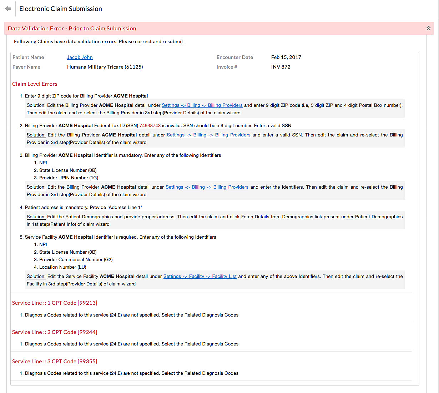This screenshot has width=439, height=393.
Task: Click the back arrow beside Electronic Claim Submission
Action: (x=8, y=9)
